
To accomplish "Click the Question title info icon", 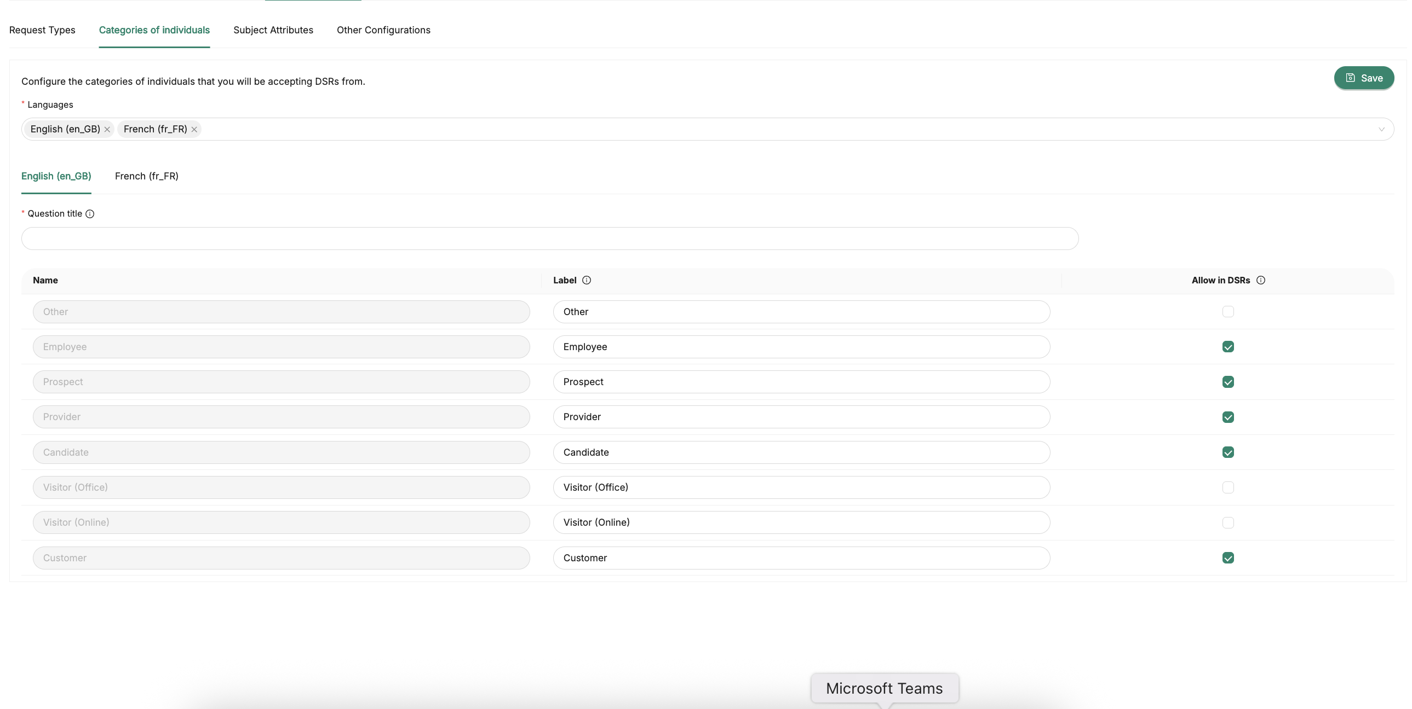I will (x=90, y=214).
